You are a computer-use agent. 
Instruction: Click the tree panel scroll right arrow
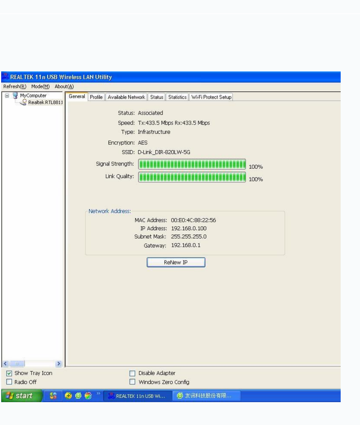click(58, 363)
